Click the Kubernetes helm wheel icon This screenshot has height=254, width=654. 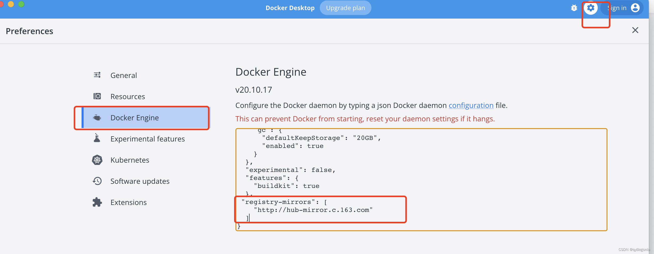(x=97, y=160)
